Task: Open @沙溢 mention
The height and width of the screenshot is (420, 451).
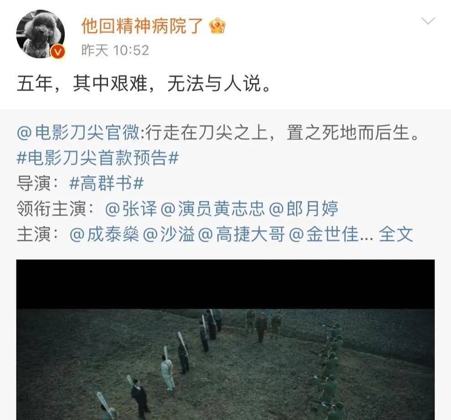Action: point(169,234)
